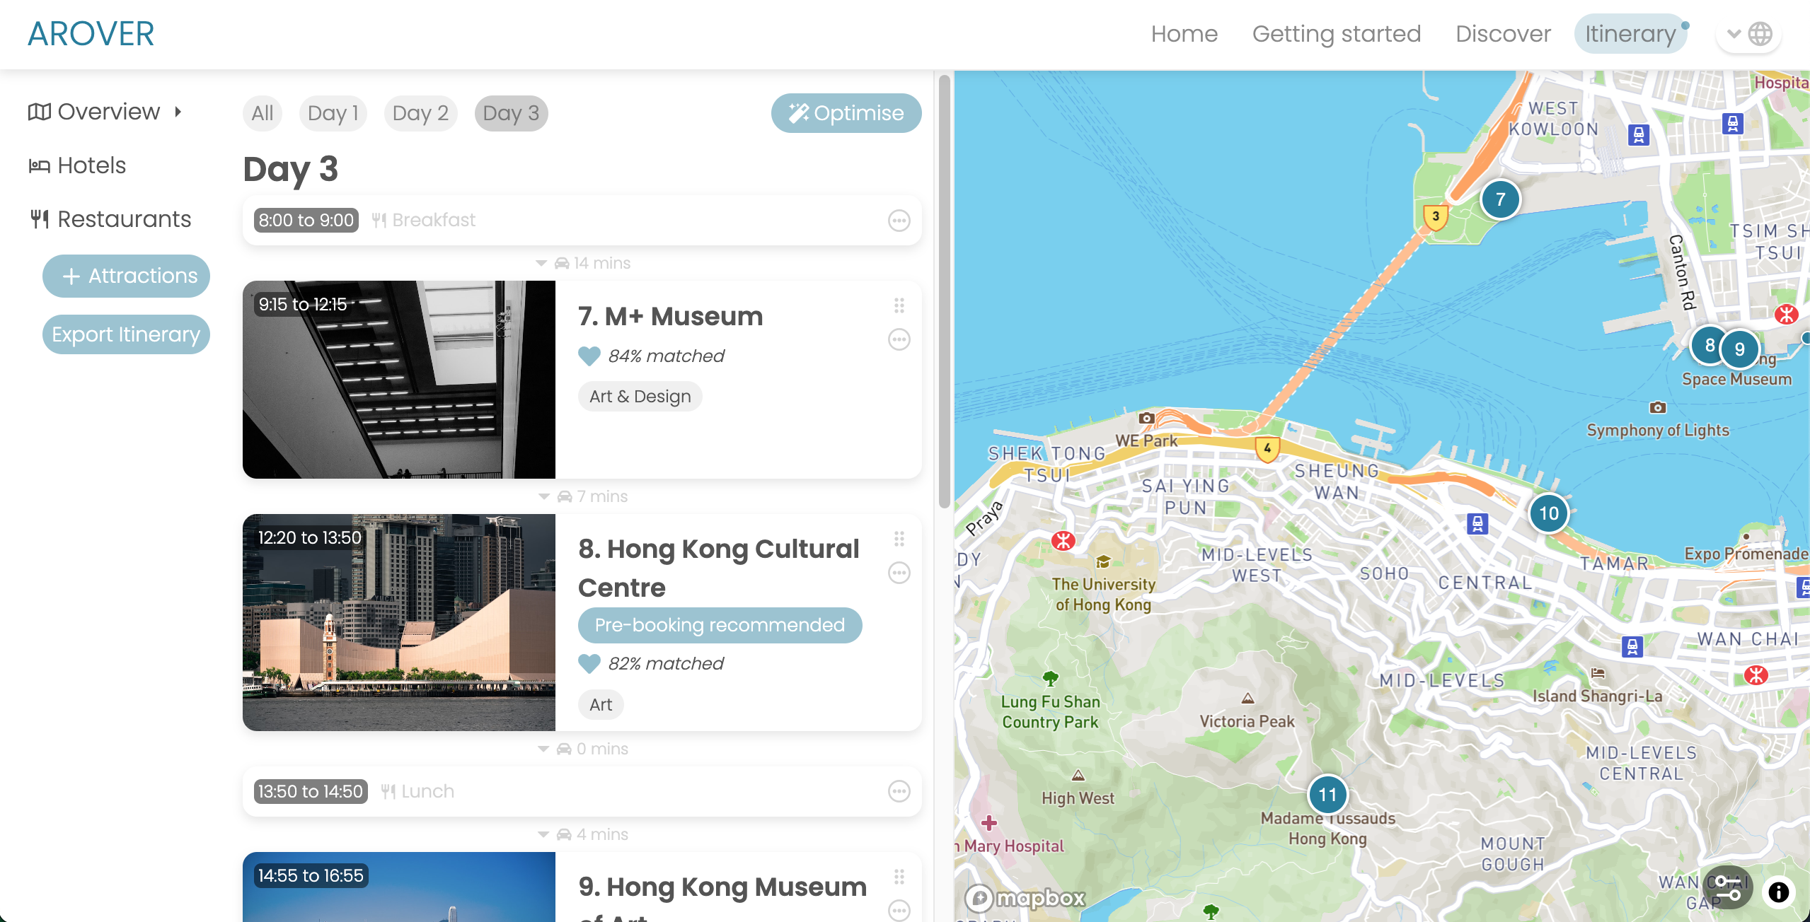Open Lunch row options icon
Screen dimensions: 1810x922
[899, 791]
